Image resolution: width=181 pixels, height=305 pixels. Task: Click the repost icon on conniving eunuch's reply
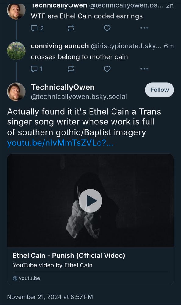coord(70,69)
